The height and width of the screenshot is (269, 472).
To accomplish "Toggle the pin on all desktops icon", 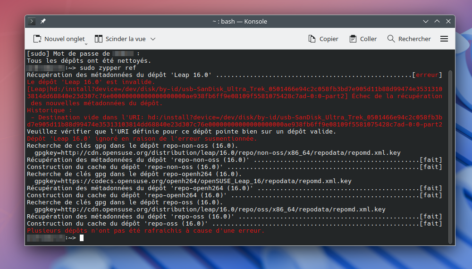I will coord(43,21).
